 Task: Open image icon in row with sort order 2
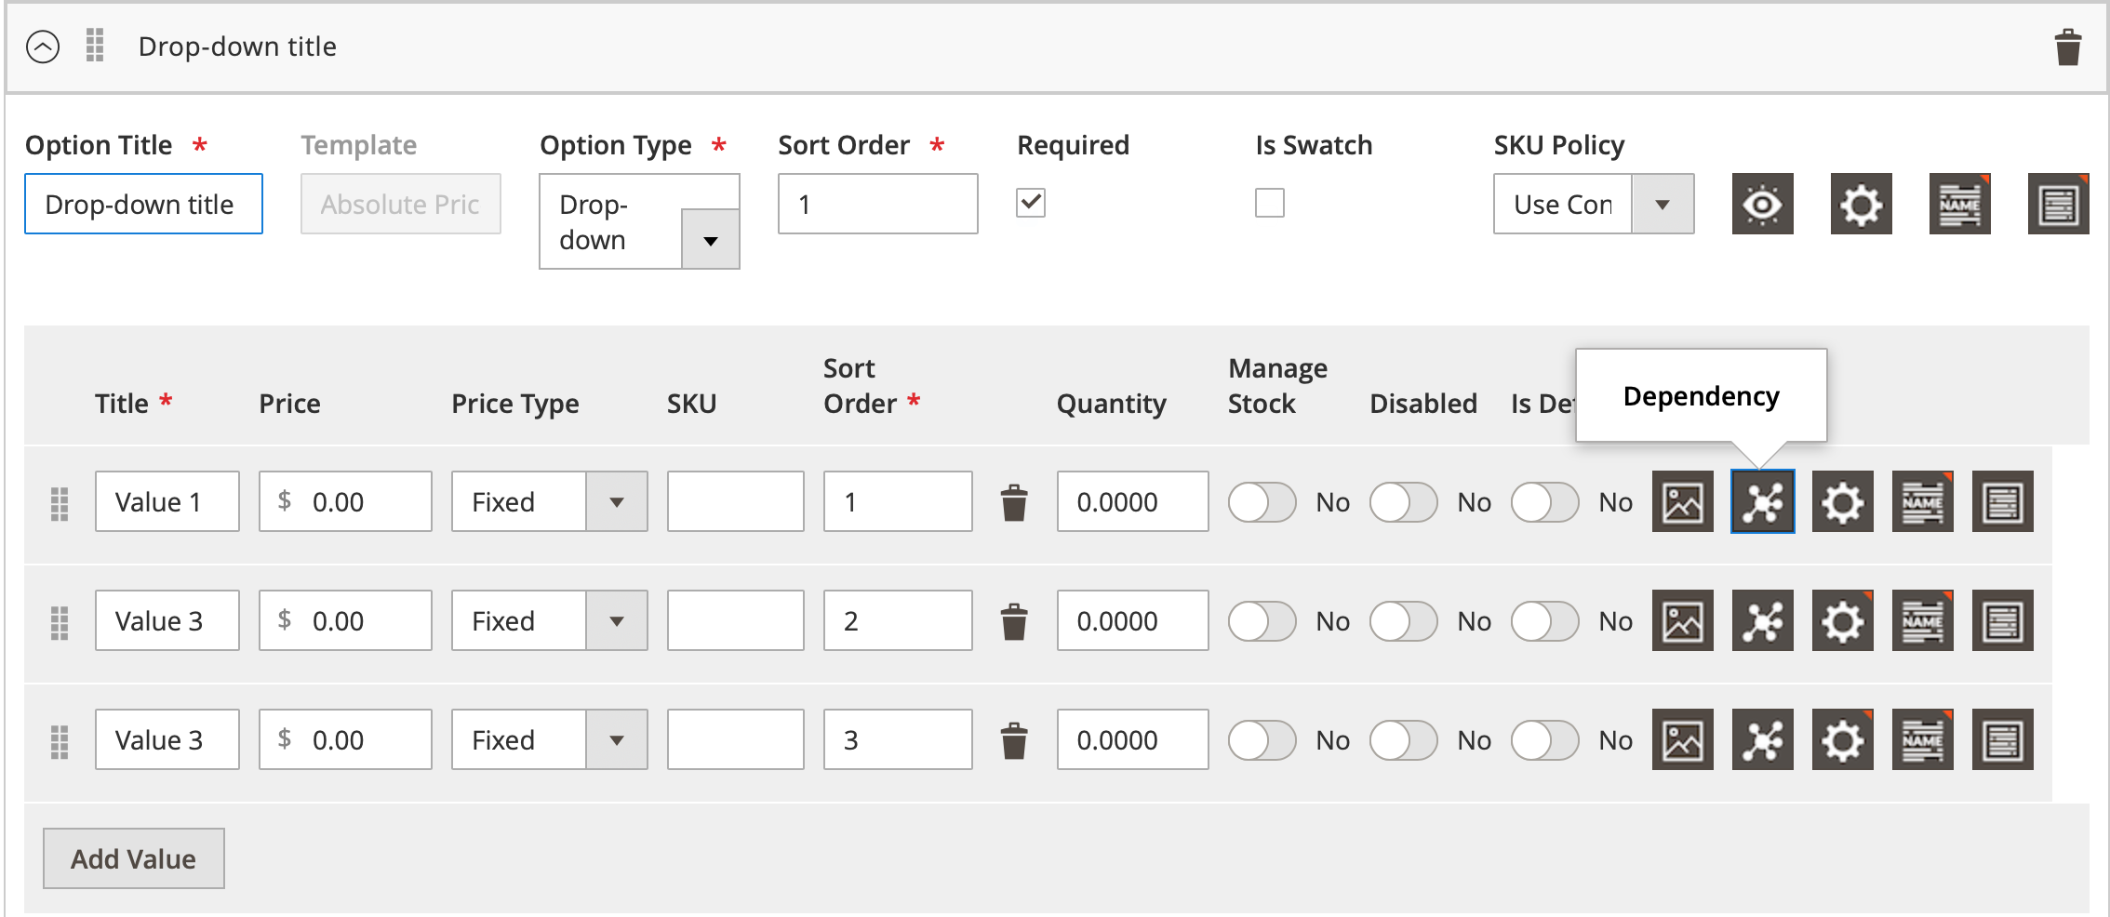pos(1682,621)
